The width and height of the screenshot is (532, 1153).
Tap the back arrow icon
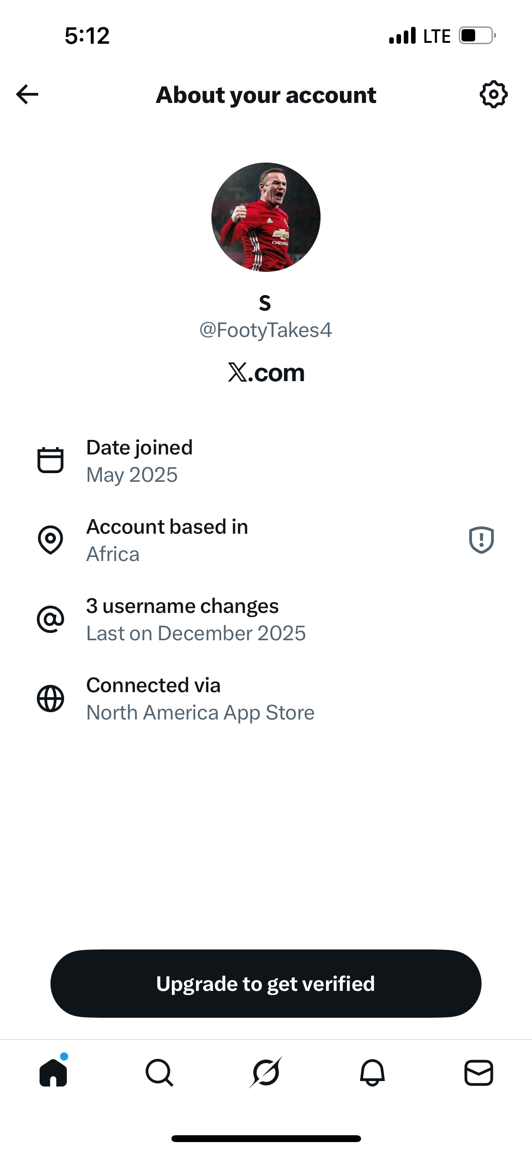(x=27, y=94)
